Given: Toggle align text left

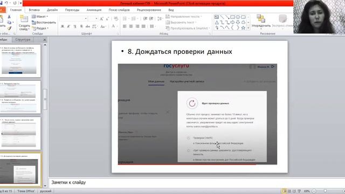Looking at the screenshot, I should 125,26.
